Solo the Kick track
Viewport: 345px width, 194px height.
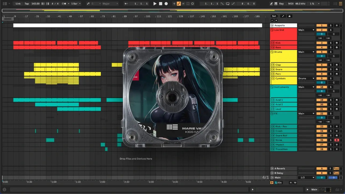(x=331, y=43)
